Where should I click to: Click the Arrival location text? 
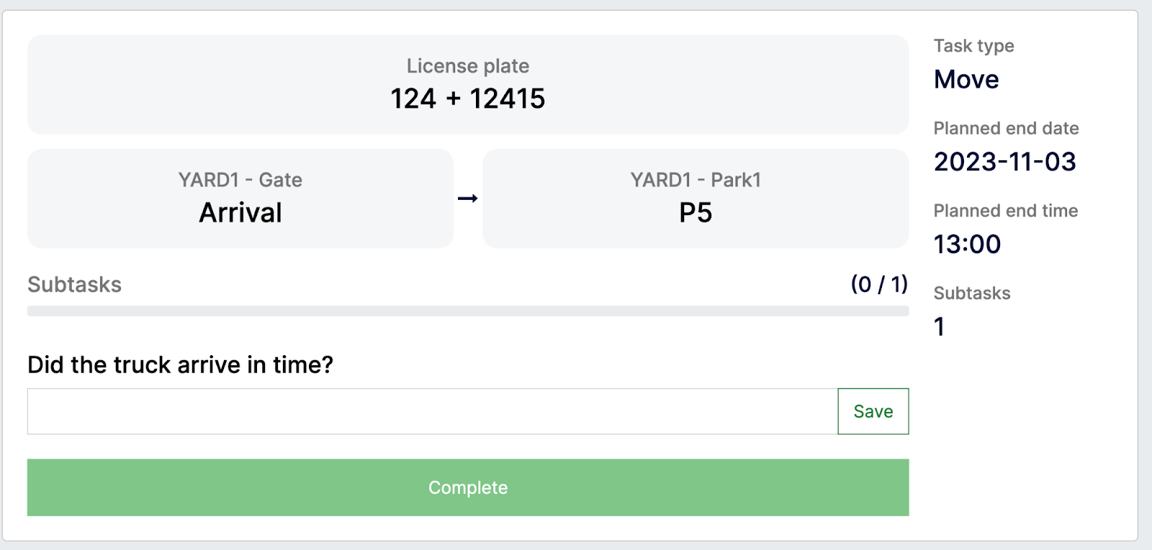[240, 213]
